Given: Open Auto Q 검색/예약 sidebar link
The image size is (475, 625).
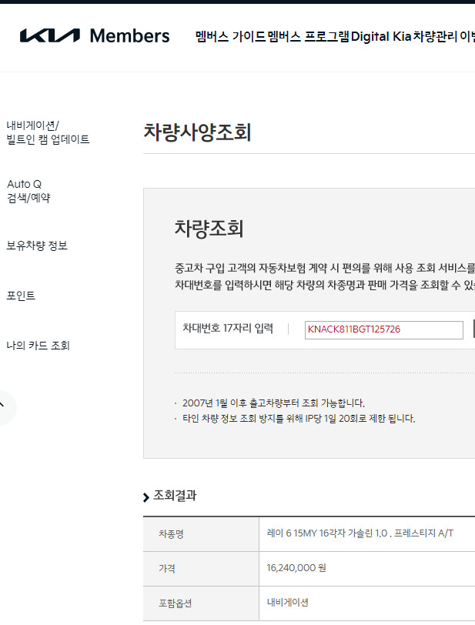Looking at the screenshot, I should [28, 191].
